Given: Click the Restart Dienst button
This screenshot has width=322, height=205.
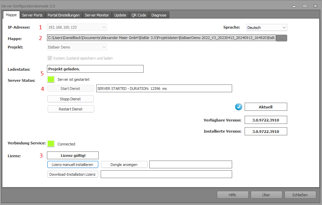Looking at the screenshot, I should 71,109.
